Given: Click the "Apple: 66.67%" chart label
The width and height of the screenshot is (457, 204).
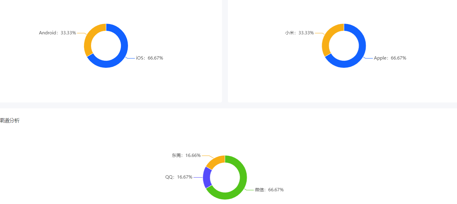Looking at the screenshot, I should 390,58.
